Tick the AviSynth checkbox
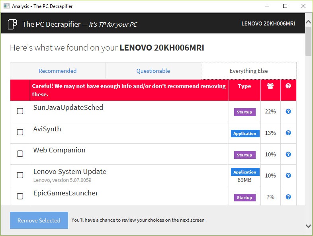Image resolution: width=313 pixels, height=236 pixels. click(20, 132)
